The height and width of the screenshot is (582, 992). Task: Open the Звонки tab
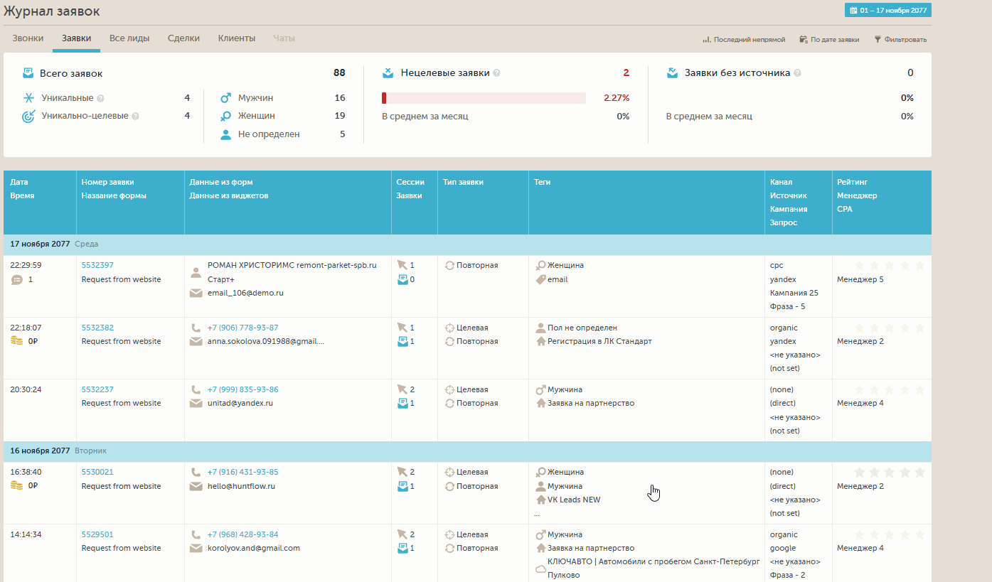pyautogui.click(x=28, y=38)
